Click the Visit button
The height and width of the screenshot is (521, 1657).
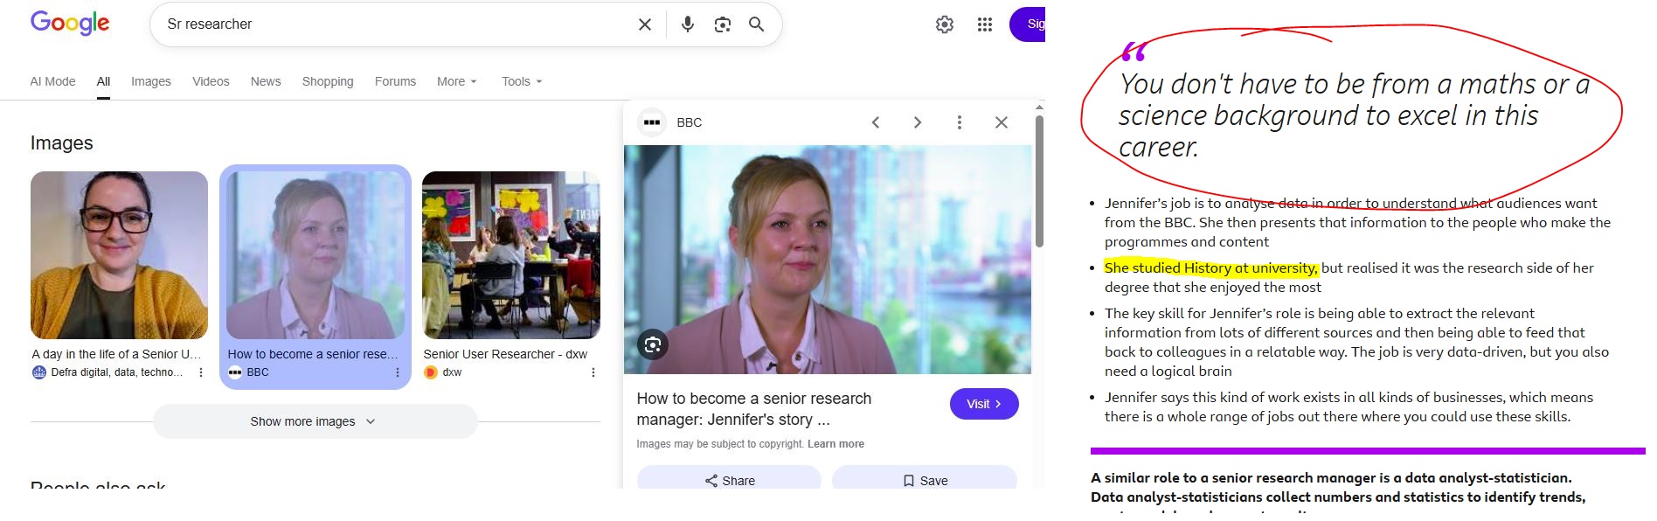point(984,404)
